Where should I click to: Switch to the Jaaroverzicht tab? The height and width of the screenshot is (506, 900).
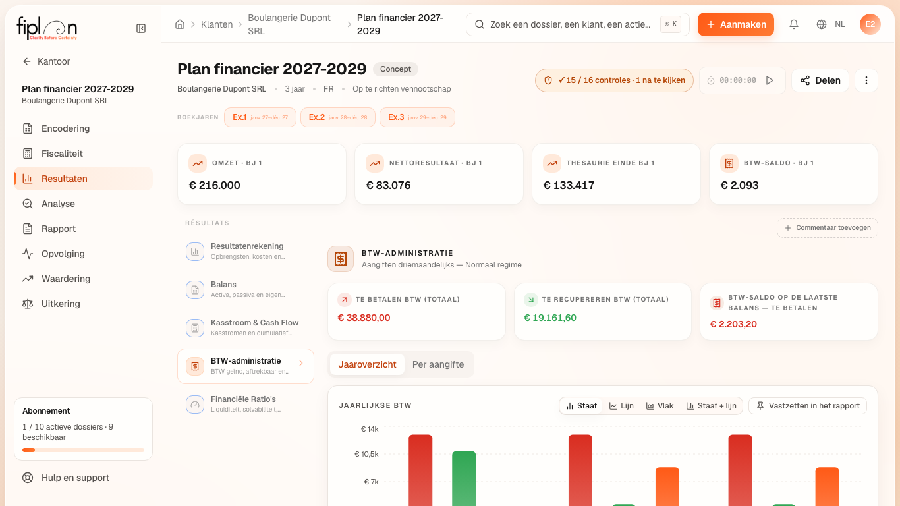coord(367,364)
